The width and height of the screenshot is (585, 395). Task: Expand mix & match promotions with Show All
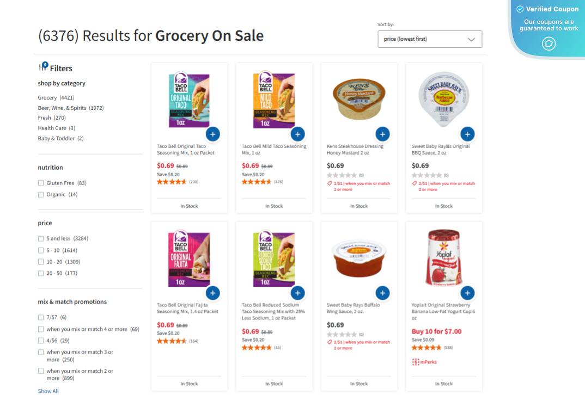click(x=48, y=391)
